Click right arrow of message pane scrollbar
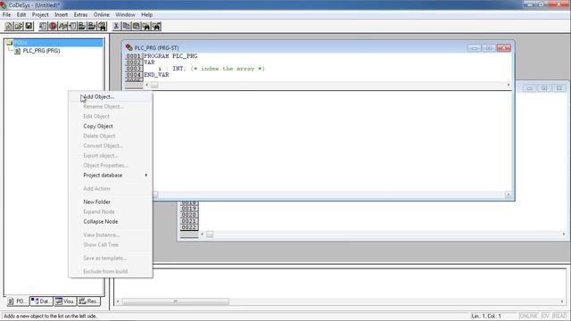571x321 pixels. coord(562,301)
